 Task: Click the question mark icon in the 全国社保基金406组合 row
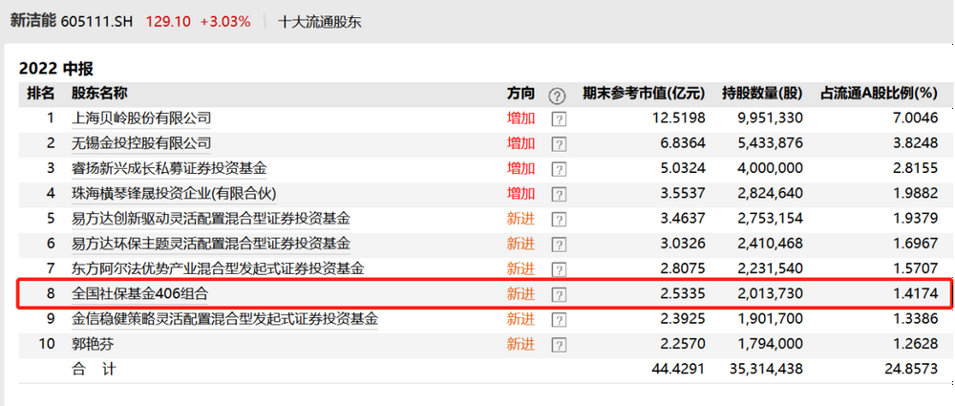coord(559,294)
